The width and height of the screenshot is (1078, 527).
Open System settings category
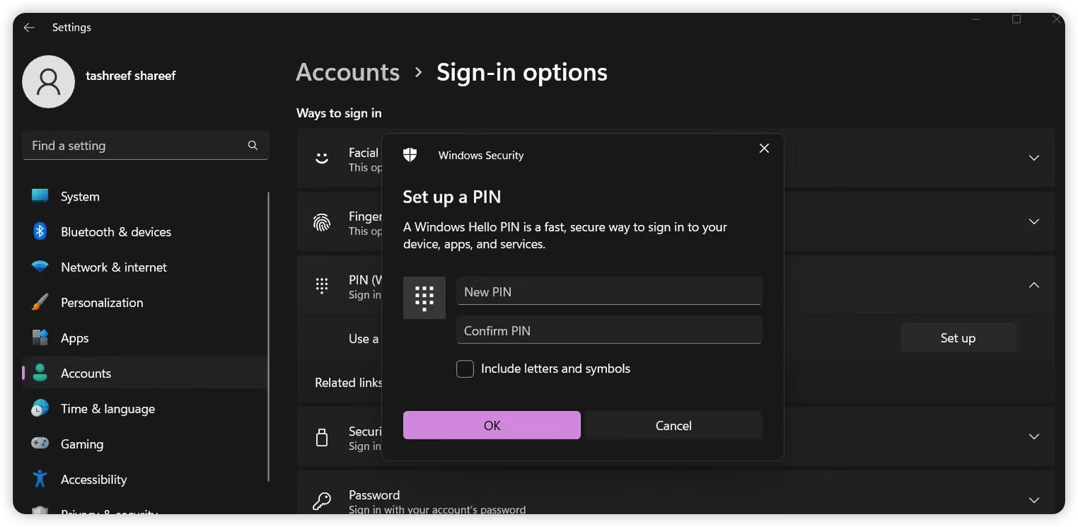(x=146, y=196)
